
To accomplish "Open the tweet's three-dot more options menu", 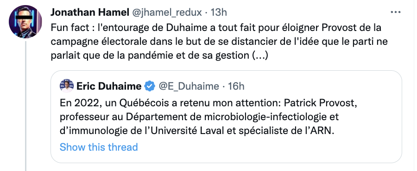I will point(396,12).
